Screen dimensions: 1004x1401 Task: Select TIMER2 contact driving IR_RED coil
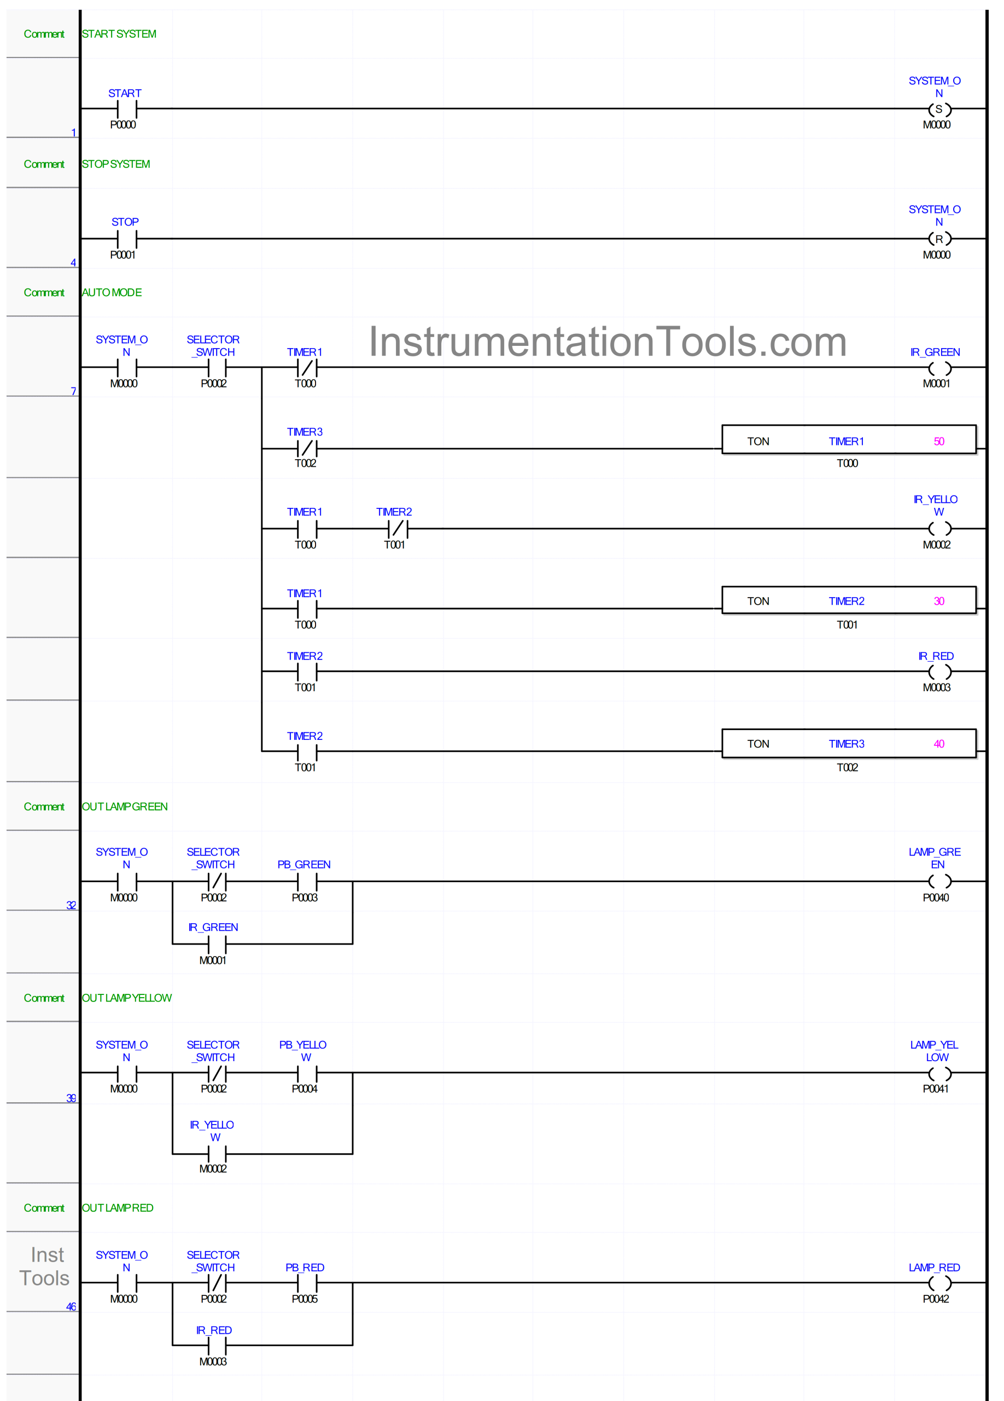pyautogui.click(x=307, y=671)
